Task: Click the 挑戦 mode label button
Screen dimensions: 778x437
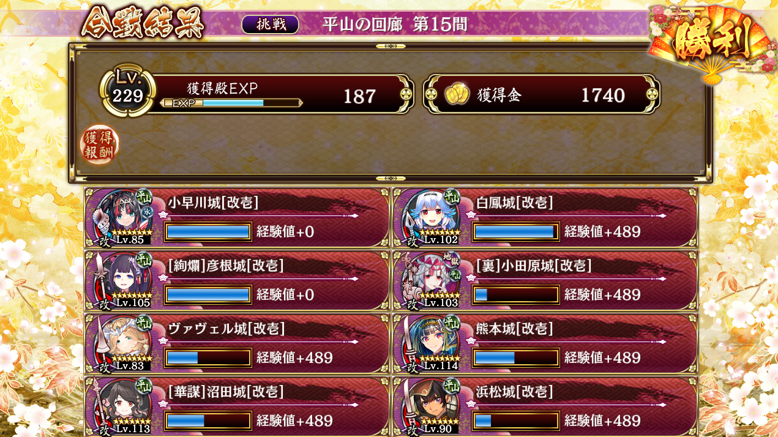Action: (x=270, y=24)
